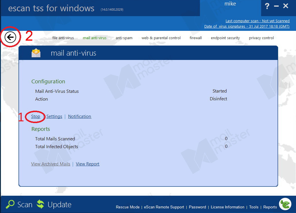Click the Mail Anti-Virus Status label
The width and height of the screenshot is (296, 213).
click(57, 91)
